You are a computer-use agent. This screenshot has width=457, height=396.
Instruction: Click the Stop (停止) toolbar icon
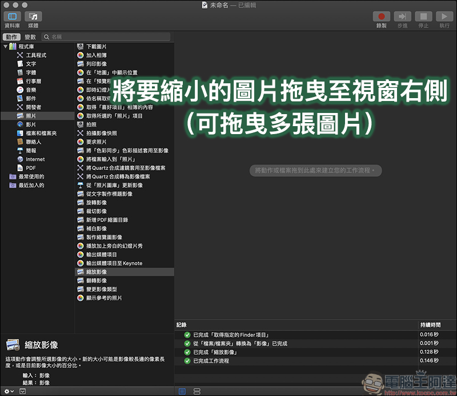click(x=423, y=17)
